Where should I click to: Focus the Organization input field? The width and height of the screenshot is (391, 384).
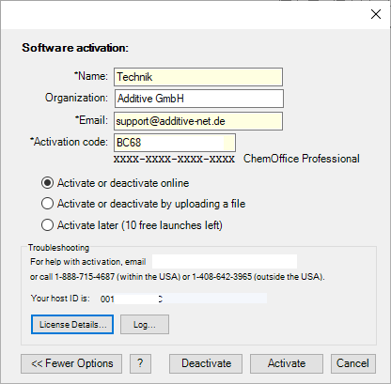coord(199,99)
